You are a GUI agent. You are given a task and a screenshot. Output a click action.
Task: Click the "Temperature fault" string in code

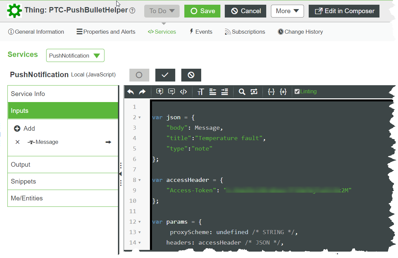tap(229, 138)
